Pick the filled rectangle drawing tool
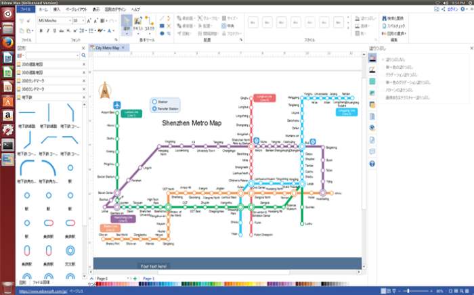This screenshot has height=295, width=474. [x=162, y=26]
